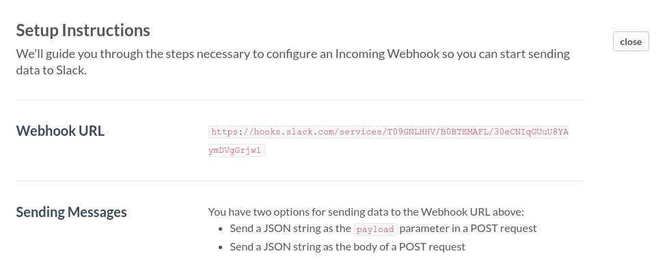
Task: Click the close button for Setup Instructions
Action: click(631, 42)
